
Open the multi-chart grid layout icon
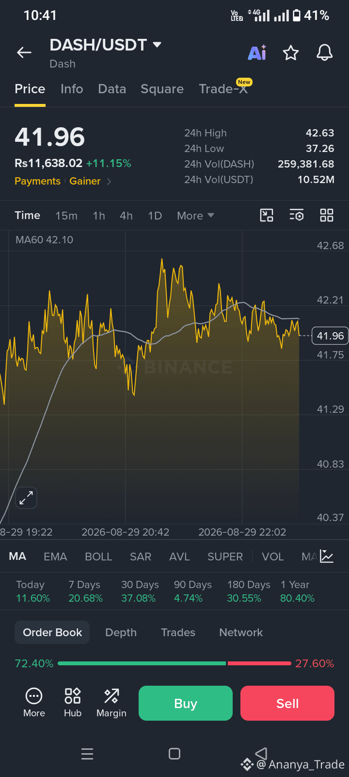pos(327,215)
